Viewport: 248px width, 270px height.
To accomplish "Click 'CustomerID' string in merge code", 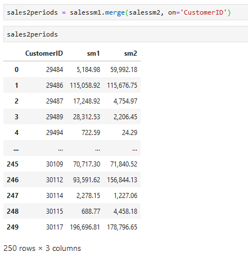I will (x=204, y=12).
